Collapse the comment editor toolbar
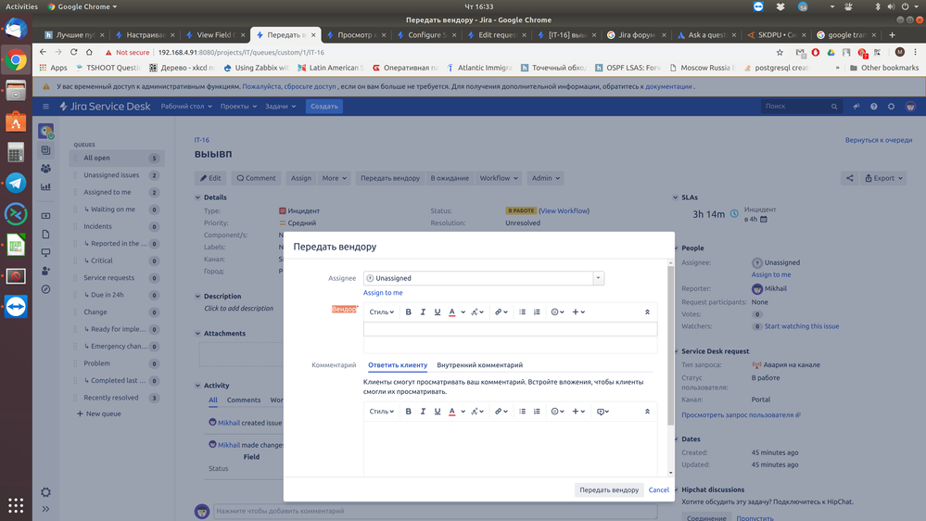 (647, 411)
